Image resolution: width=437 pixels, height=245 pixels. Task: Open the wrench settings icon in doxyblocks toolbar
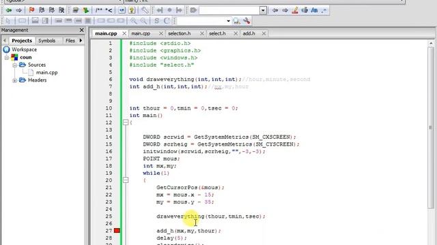point(144,11)
